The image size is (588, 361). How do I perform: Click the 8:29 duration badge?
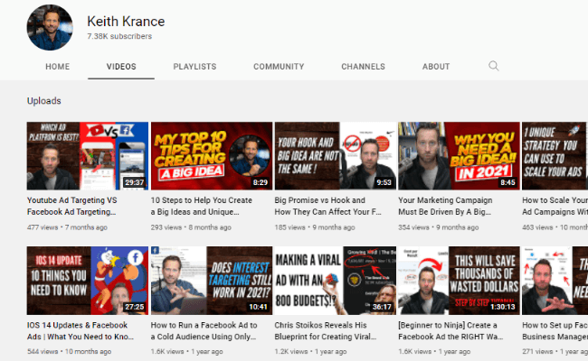point(261,182)
